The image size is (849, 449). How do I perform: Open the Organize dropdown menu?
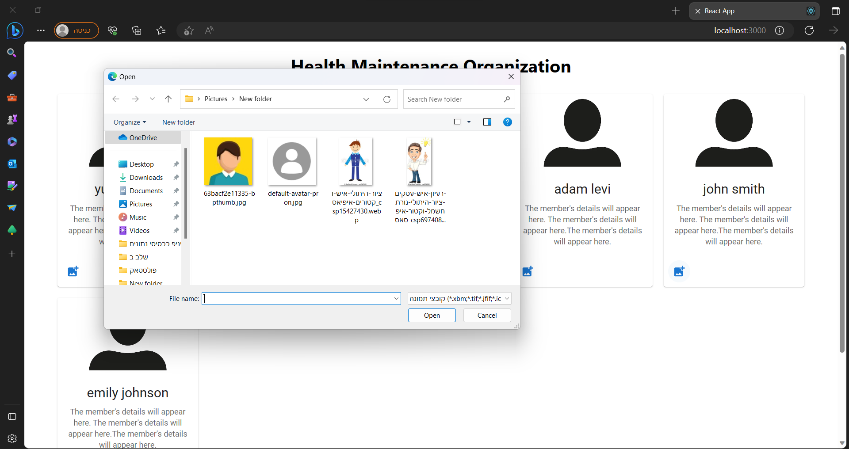coord(130,122)
